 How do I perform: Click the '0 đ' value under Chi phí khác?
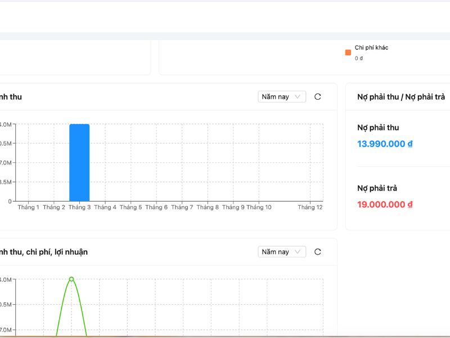[359, 58]
